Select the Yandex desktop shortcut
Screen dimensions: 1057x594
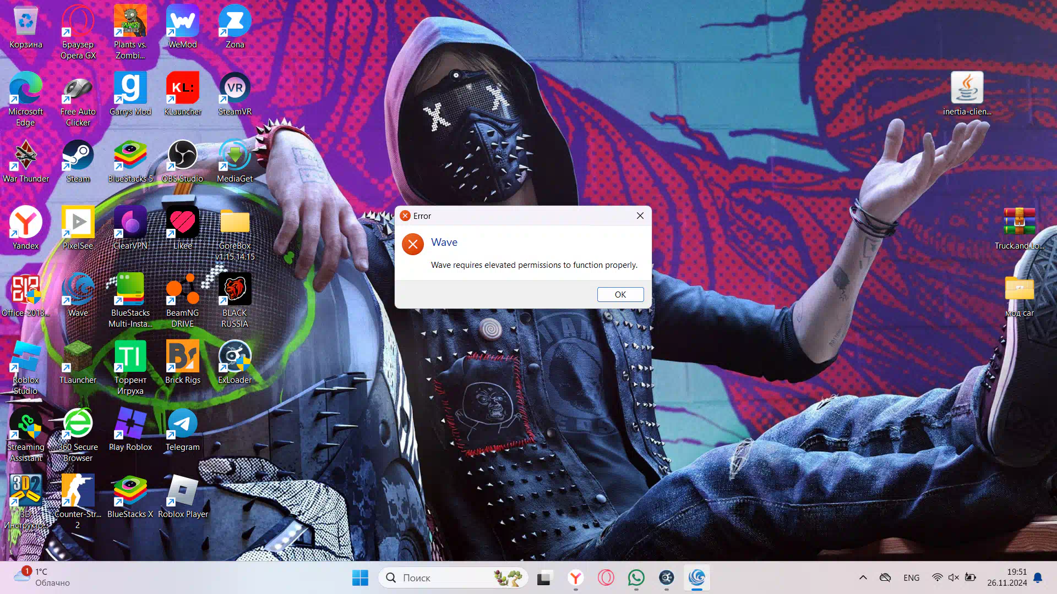[x=26, y=228]
